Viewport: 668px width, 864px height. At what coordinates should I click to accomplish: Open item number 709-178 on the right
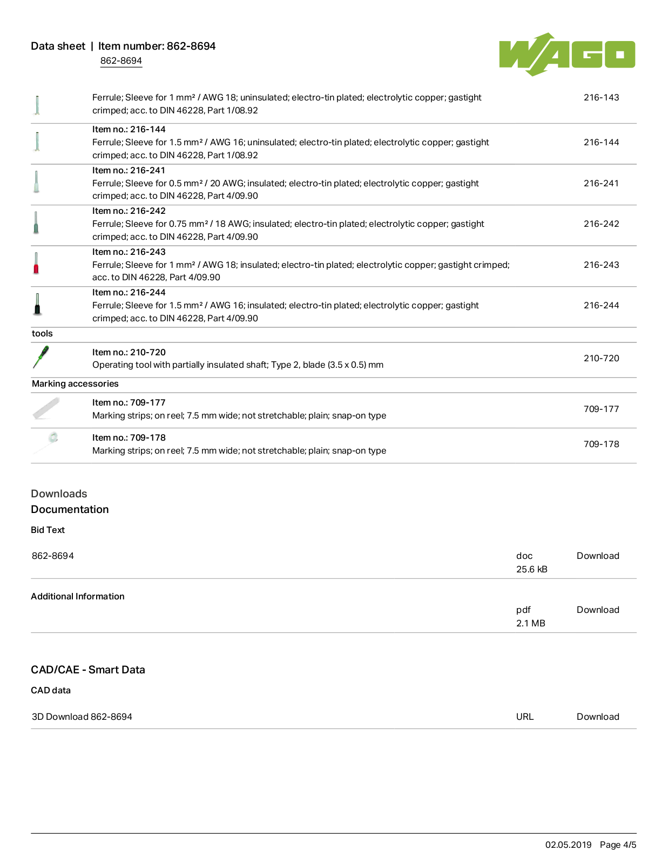601,444
